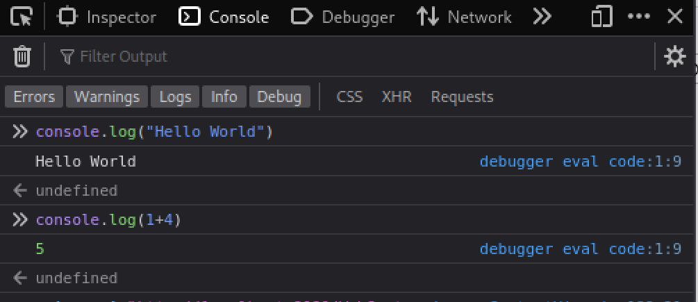Clear console output with trash icon
This screenshot has width=698, height=302.
point(22,56)
